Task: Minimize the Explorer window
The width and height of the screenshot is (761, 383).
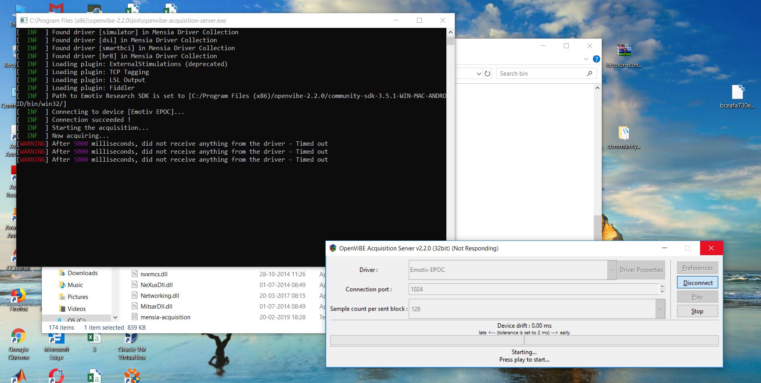Action: pyautogui.click(x=543, y=46)
